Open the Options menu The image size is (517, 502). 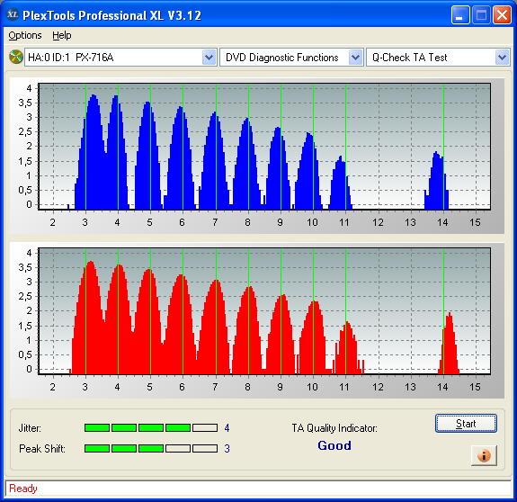(x=25, y=35)
